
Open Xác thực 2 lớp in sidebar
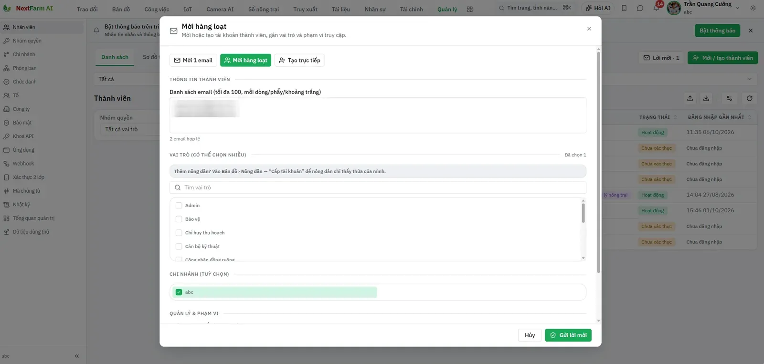(x=28, y=177)
